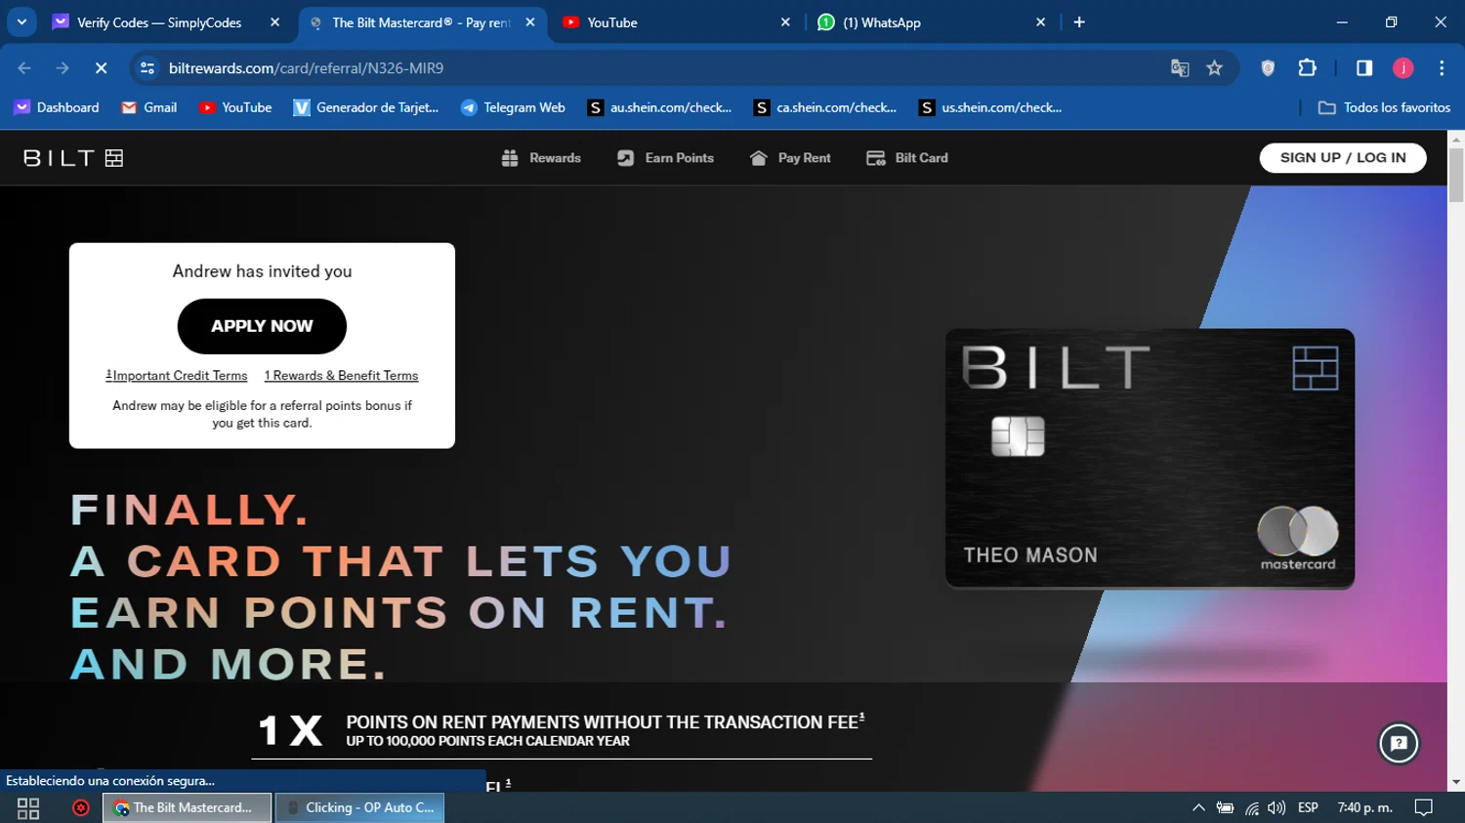Close the SimplyCodes browser tab
The image size is (1465, 823).
click(274, 22)
